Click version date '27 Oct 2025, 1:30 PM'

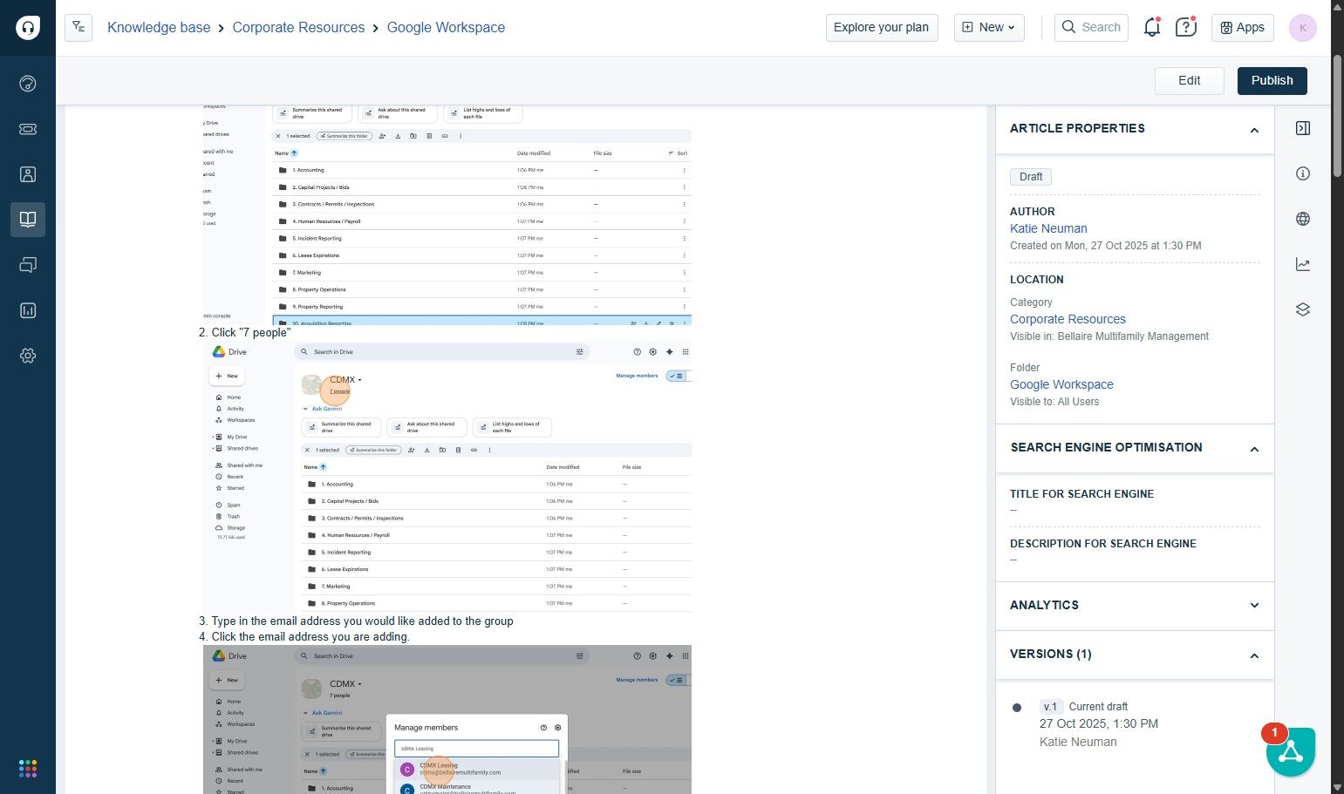click(x=1099, y=724)
